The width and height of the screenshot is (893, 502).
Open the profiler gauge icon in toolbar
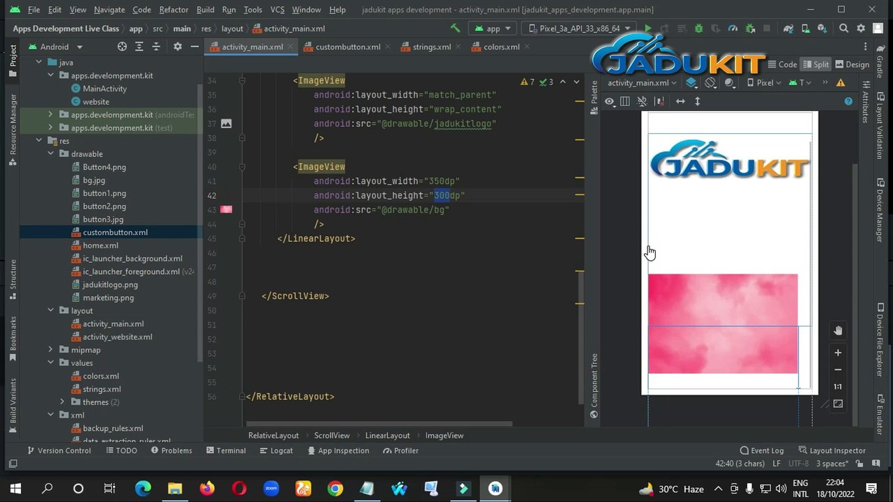click(x=733, y=29)
